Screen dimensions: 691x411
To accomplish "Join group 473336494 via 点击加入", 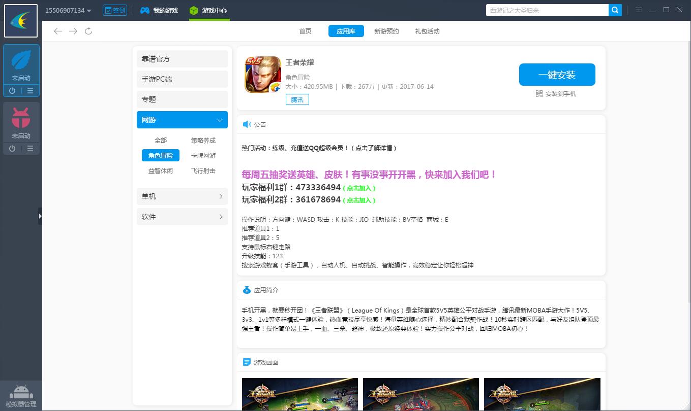I will 359,188.
